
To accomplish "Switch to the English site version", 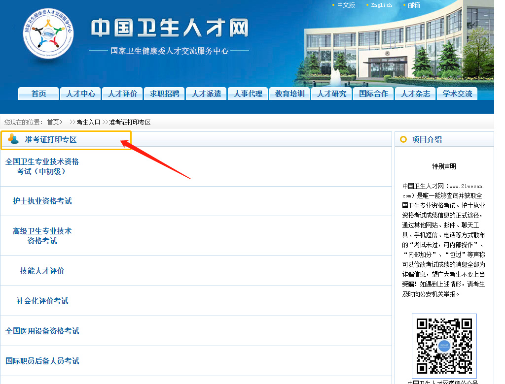I will pyautogui.click(x=381, y=5).
